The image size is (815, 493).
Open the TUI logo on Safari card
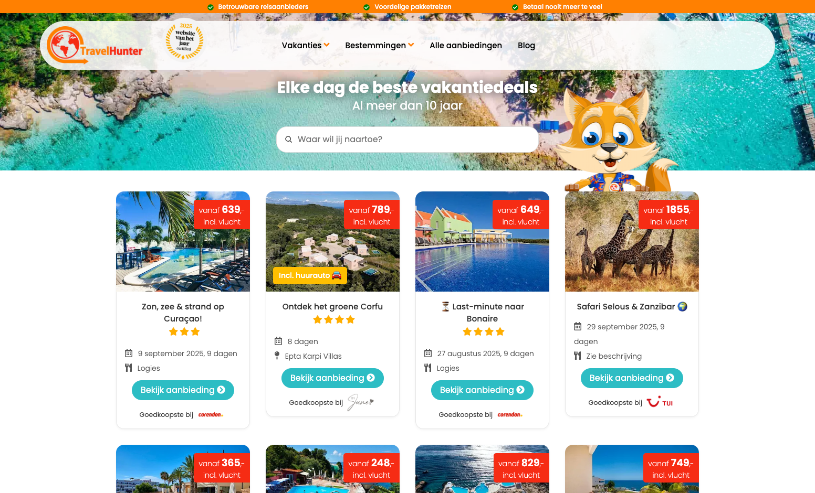tap(660, 402)
